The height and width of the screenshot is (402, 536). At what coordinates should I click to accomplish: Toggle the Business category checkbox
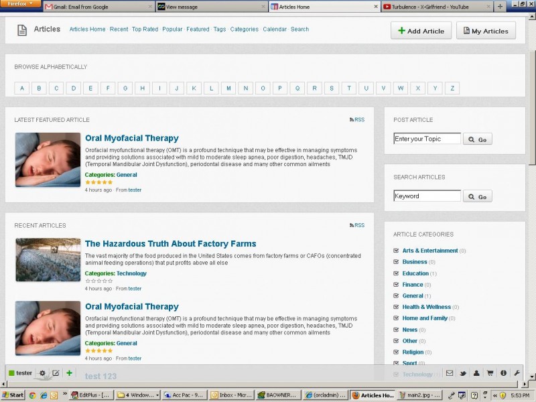(396, 262)
